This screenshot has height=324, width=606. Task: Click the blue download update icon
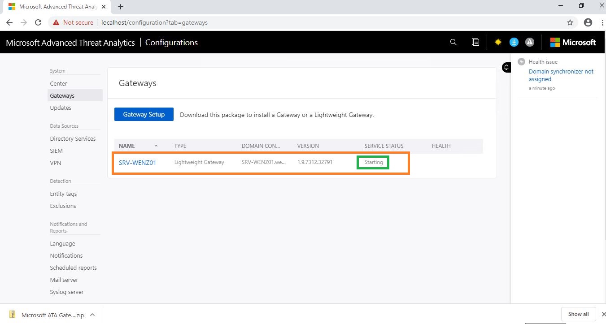[x=514, y=42]
